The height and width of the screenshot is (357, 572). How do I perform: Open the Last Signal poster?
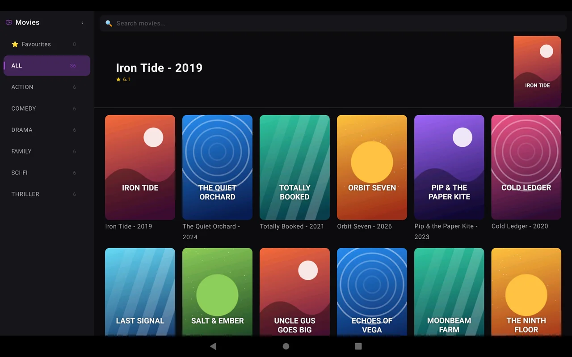[140, 292]
